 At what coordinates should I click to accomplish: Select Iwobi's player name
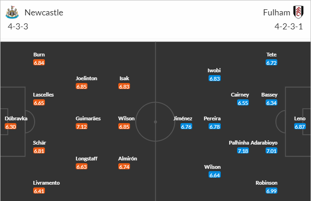click(x=214, y=70)
